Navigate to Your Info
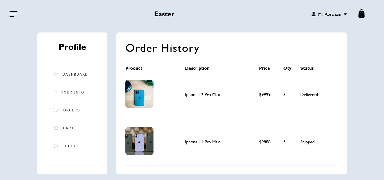 [73, 92]
